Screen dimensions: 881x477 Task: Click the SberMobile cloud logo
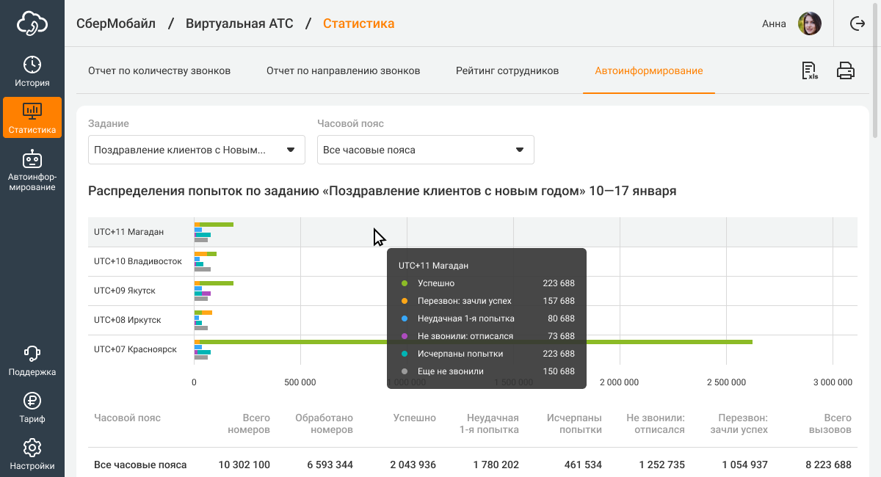[32, 23]
